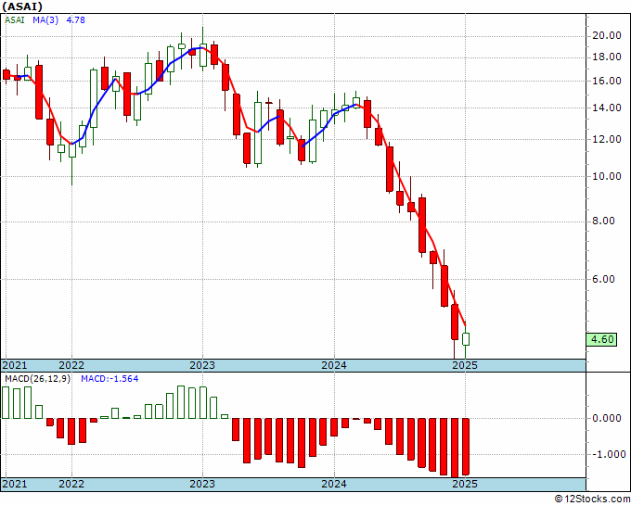
Task: Click the 2023 label on MACD axis
Action: pyautogui.click(x=202, y=484)
